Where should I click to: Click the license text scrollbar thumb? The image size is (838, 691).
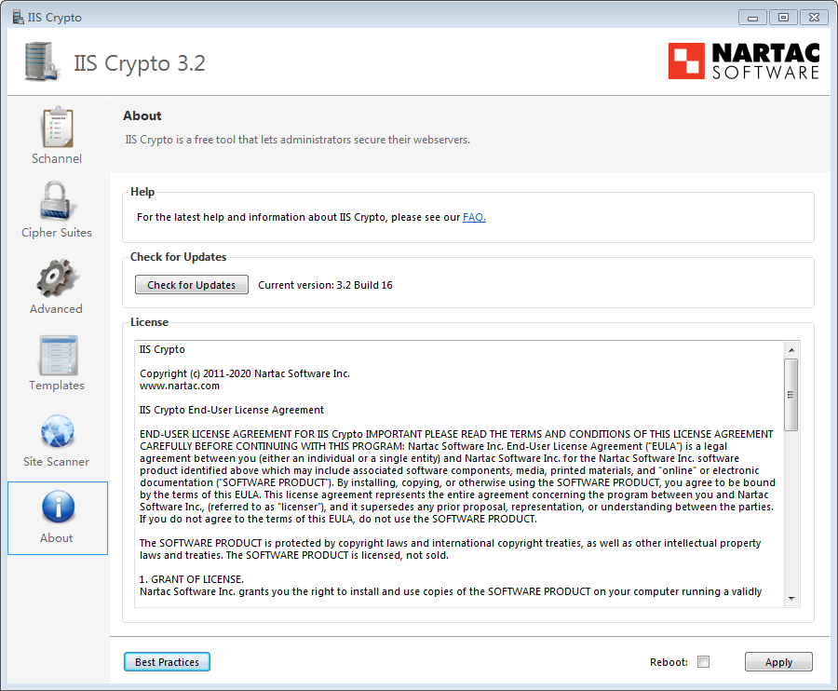(791, 394)
